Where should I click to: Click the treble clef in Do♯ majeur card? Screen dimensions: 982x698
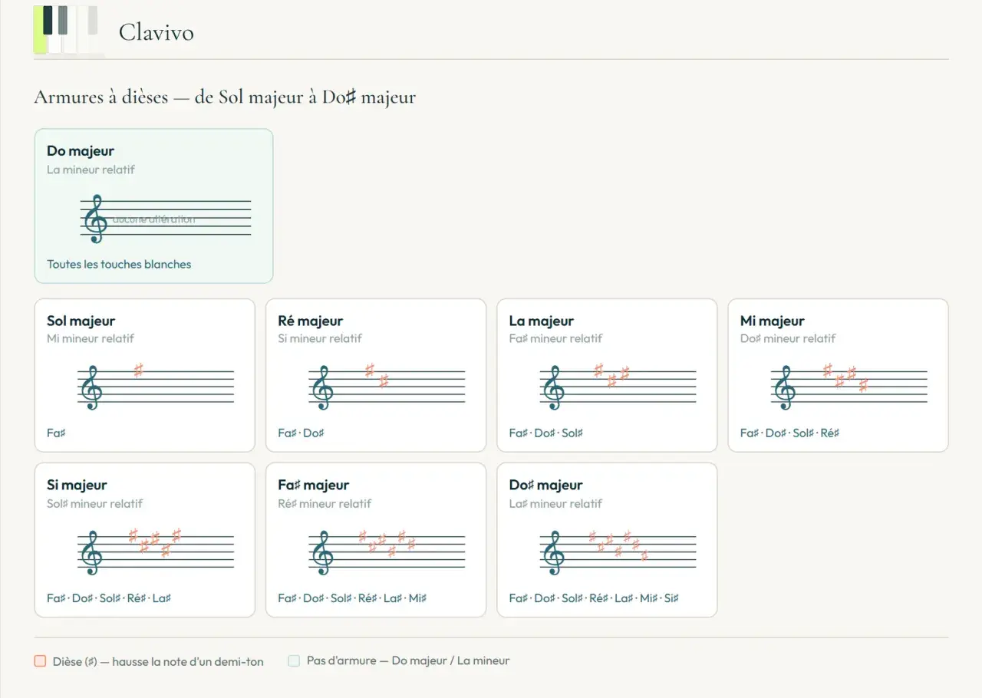click(553, 552)
